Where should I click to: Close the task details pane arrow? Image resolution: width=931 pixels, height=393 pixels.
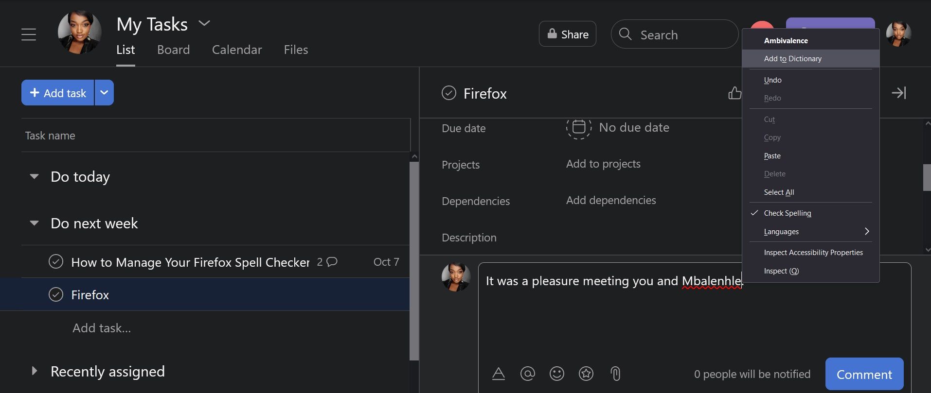[899, 93]
